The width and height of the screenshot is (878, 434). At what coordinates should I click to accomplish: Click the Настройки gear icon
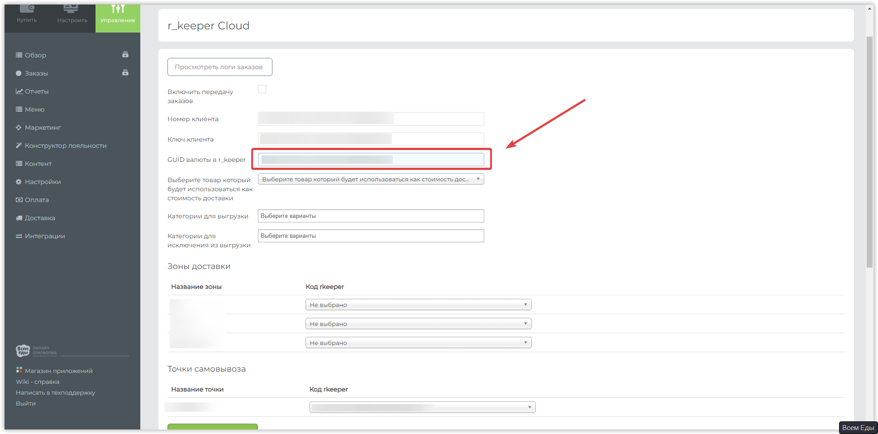pyautogui.click(x=19, y=182)
